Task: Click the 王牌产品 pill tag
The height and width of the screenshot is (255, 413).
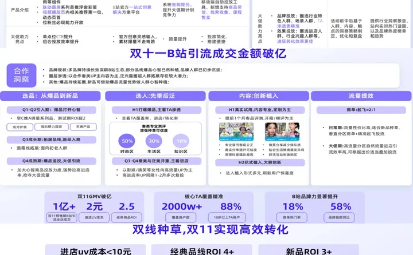Action: pyautogui.click(x=83, y=126)
